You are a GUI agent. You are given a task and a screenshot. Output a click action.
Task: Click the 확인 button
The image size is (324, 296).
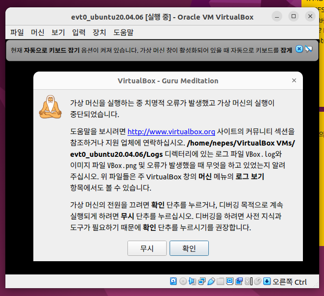coord(189,248)
